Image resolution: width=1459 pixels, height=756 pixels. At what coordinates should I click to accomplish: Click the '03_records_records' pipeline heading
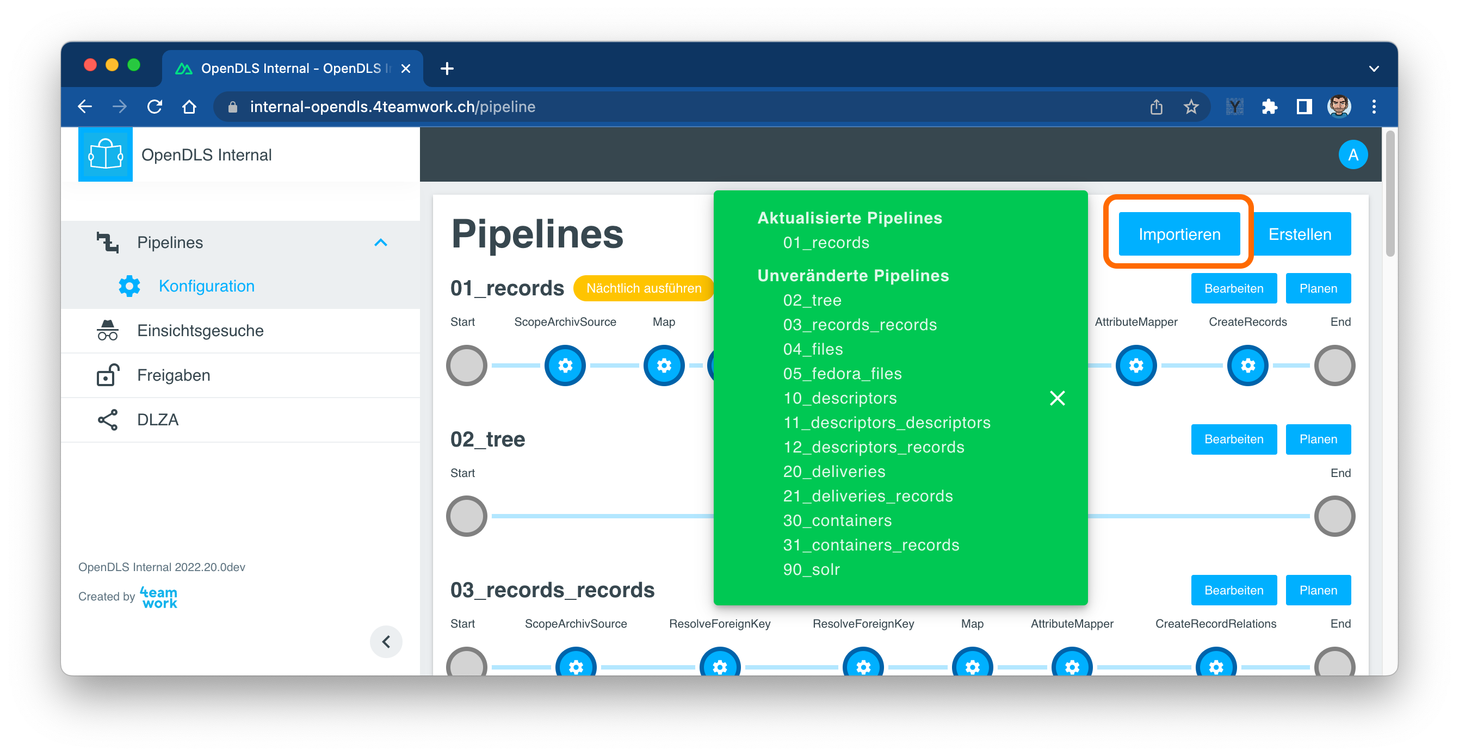(x=552, y=590)
